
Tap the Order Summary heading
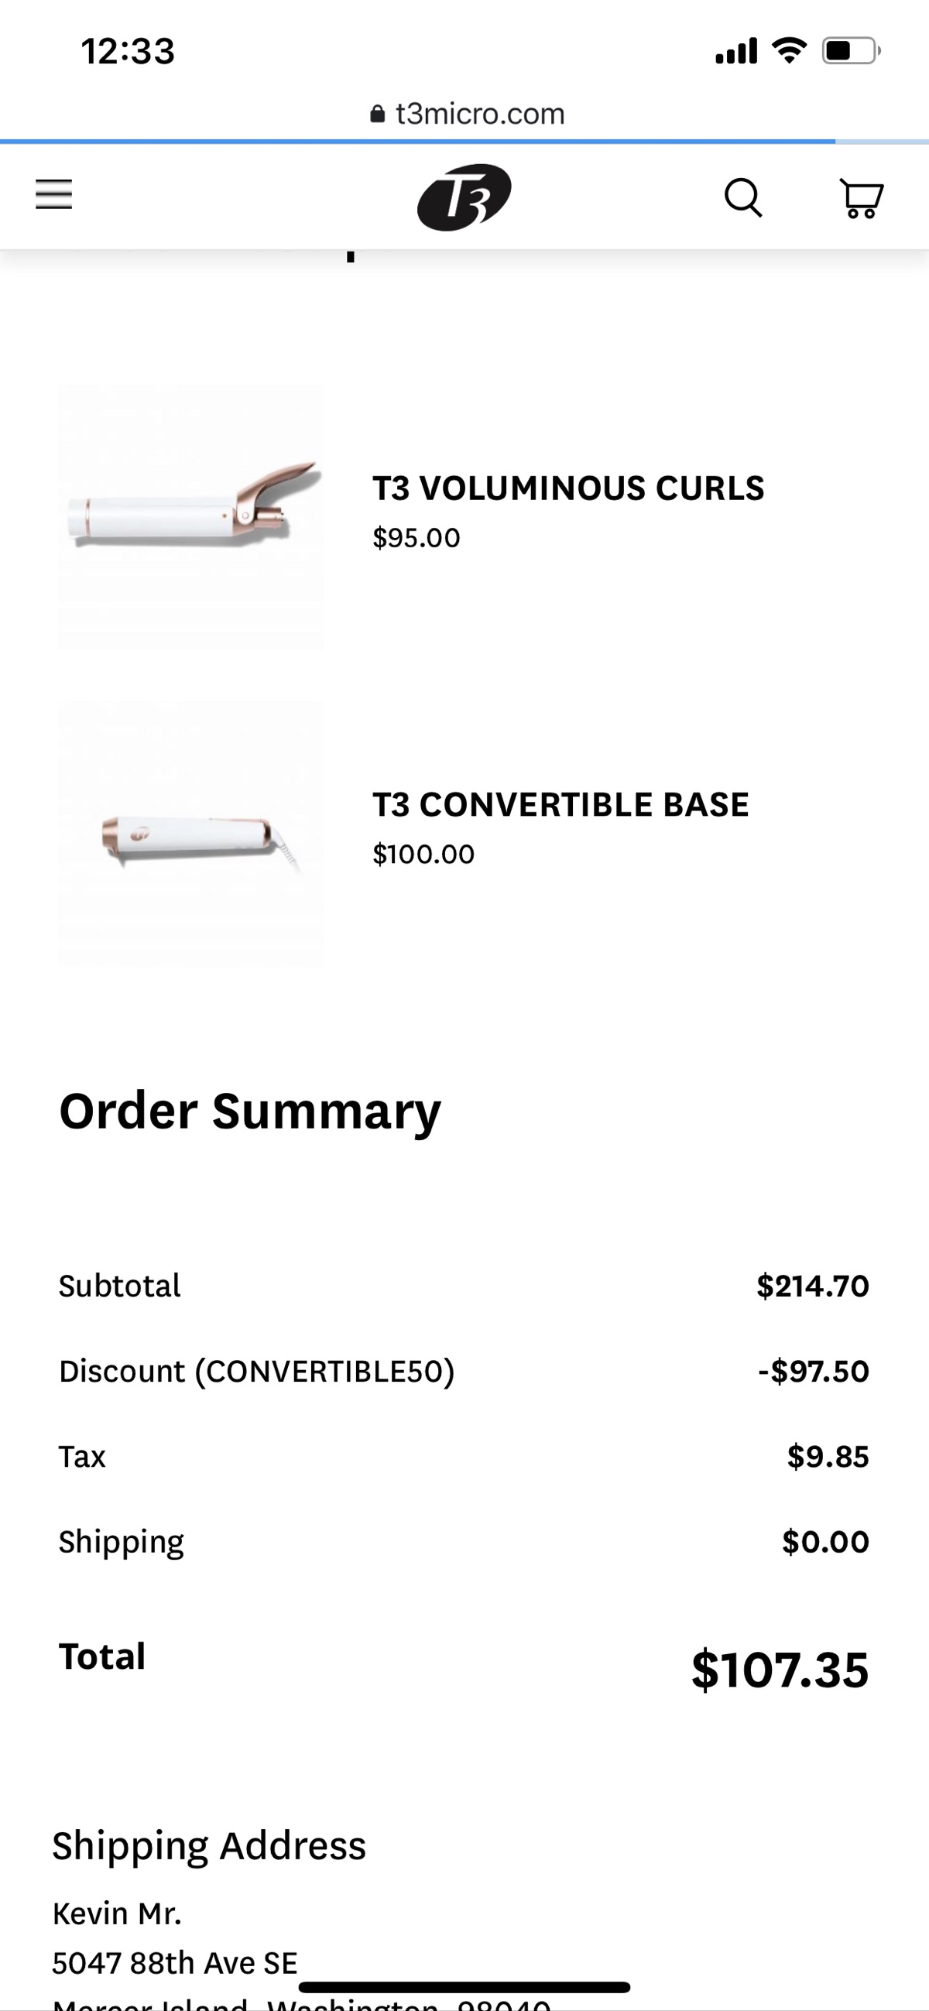[250, 1112]
